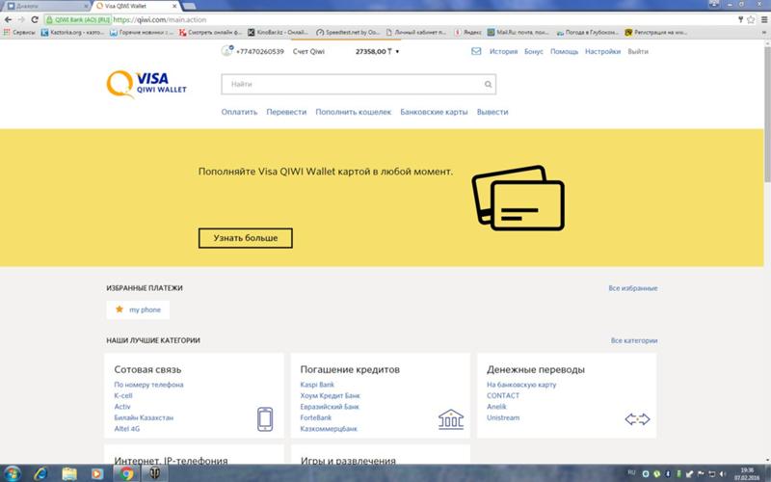Expand the 27358,00 balance dropdown
771x482 pixels.
(x=397, y=52)
